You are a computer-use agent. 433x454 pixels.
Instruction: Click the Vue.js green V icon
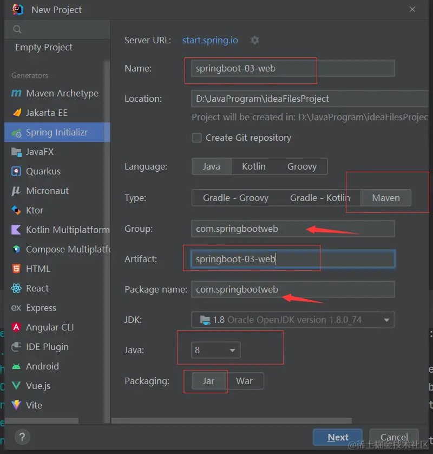pyautogui.click(x=16, y=385)
